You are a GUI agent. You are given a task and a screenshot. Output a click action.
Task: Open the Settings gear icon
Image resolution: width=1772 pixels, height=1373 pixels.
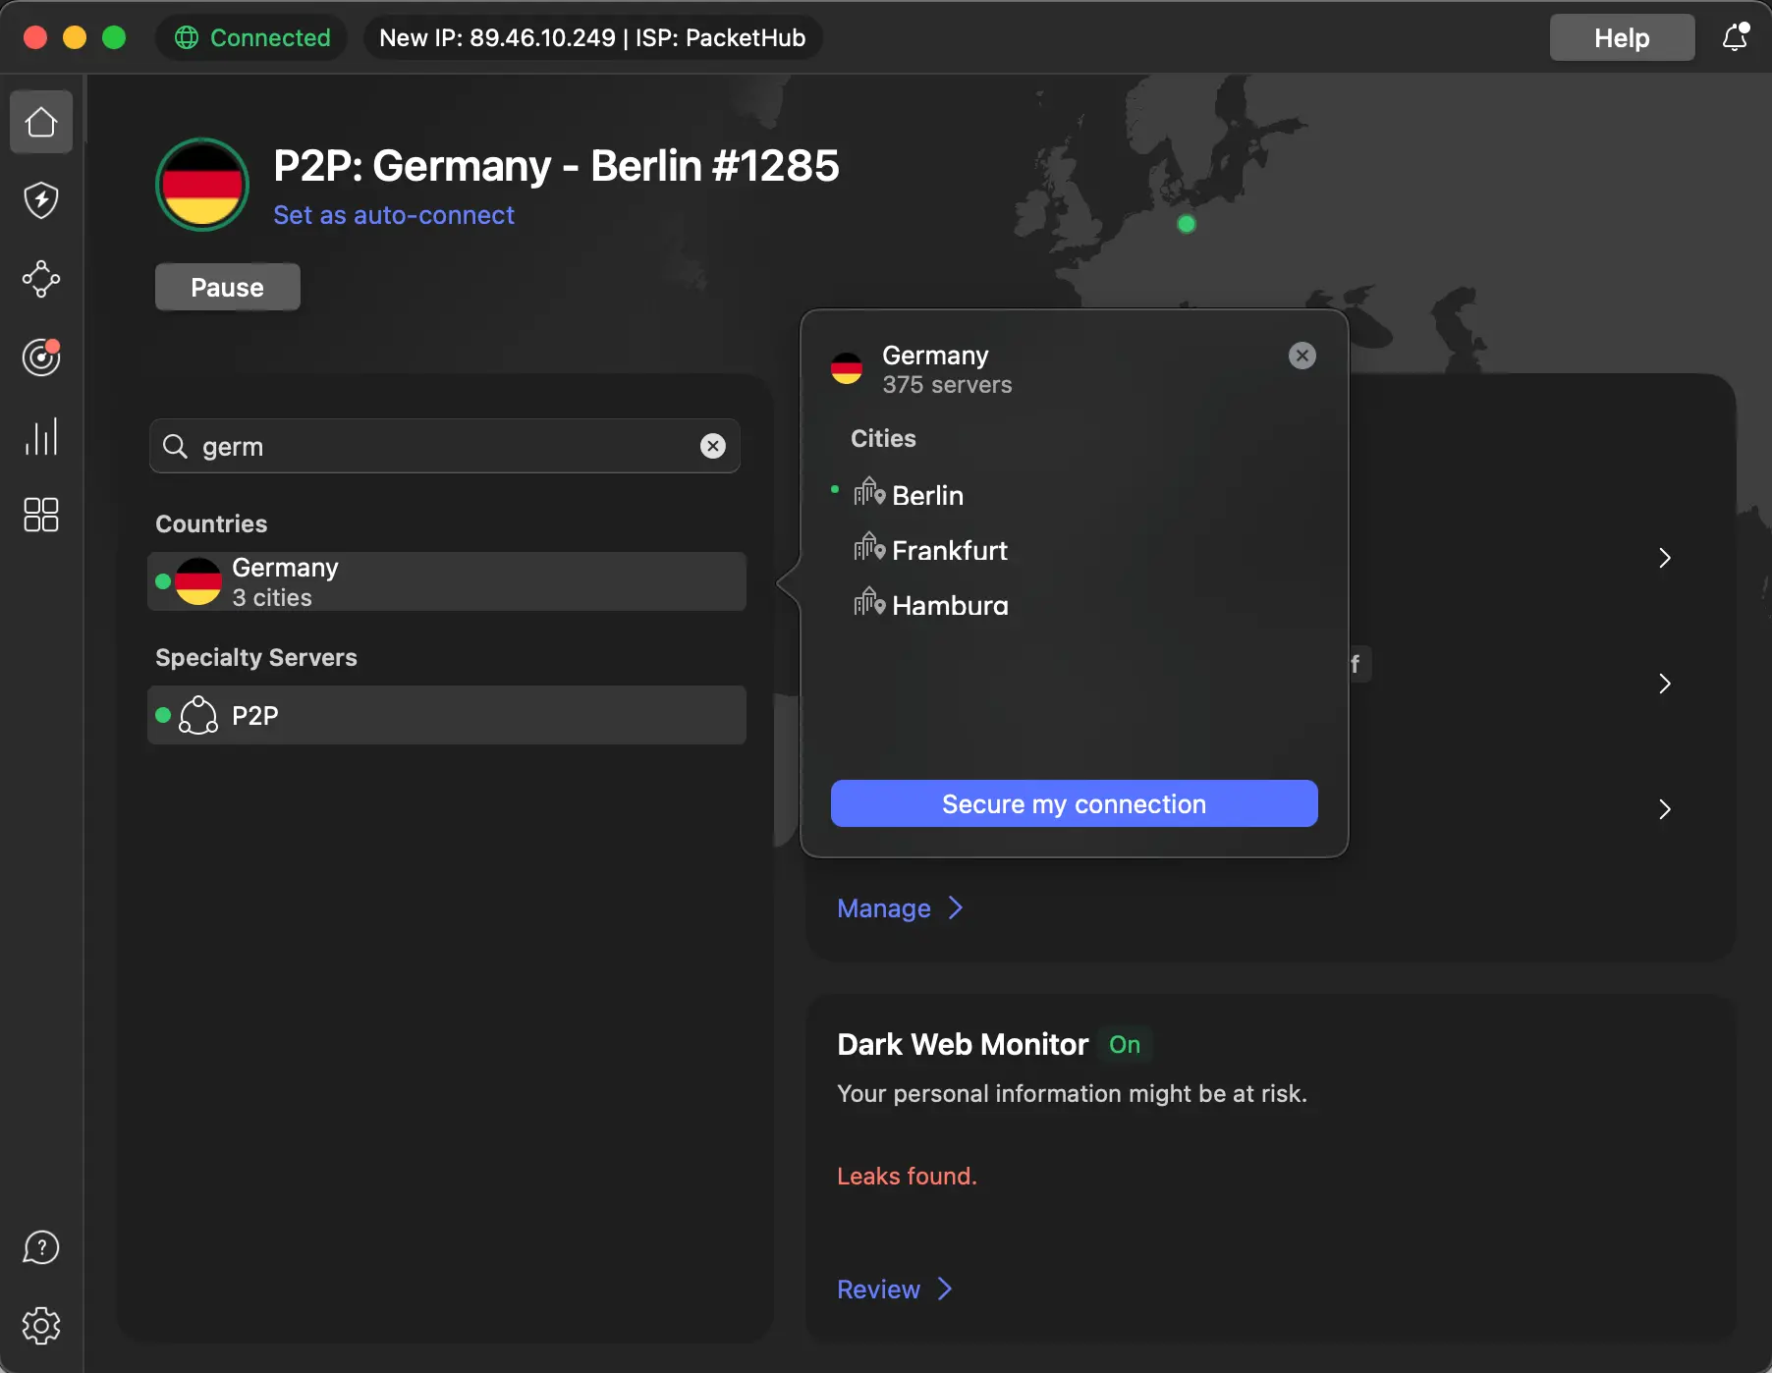coord(41,1326)
